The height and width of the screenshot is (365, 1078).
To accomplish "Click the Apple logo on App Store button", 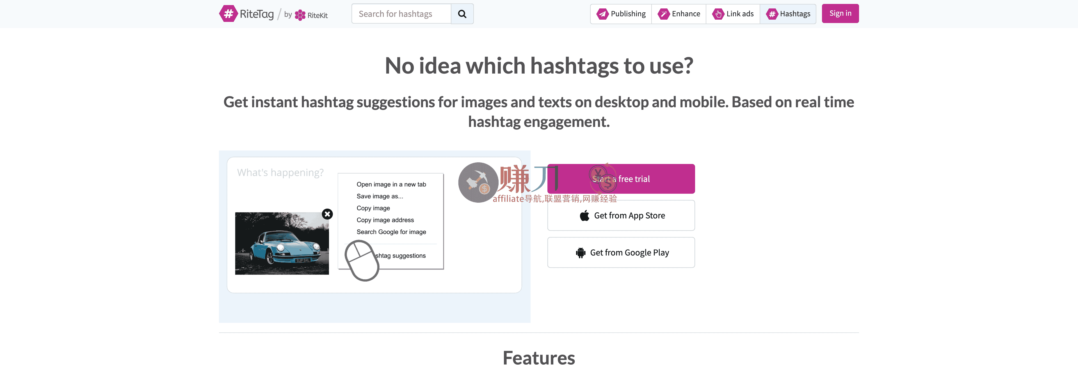I will click(584, 216).
